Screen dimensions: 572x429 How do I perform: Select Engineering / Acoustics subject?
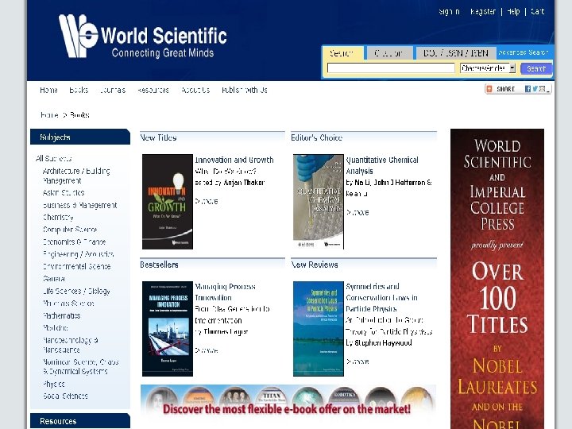(x=78, y=254)
